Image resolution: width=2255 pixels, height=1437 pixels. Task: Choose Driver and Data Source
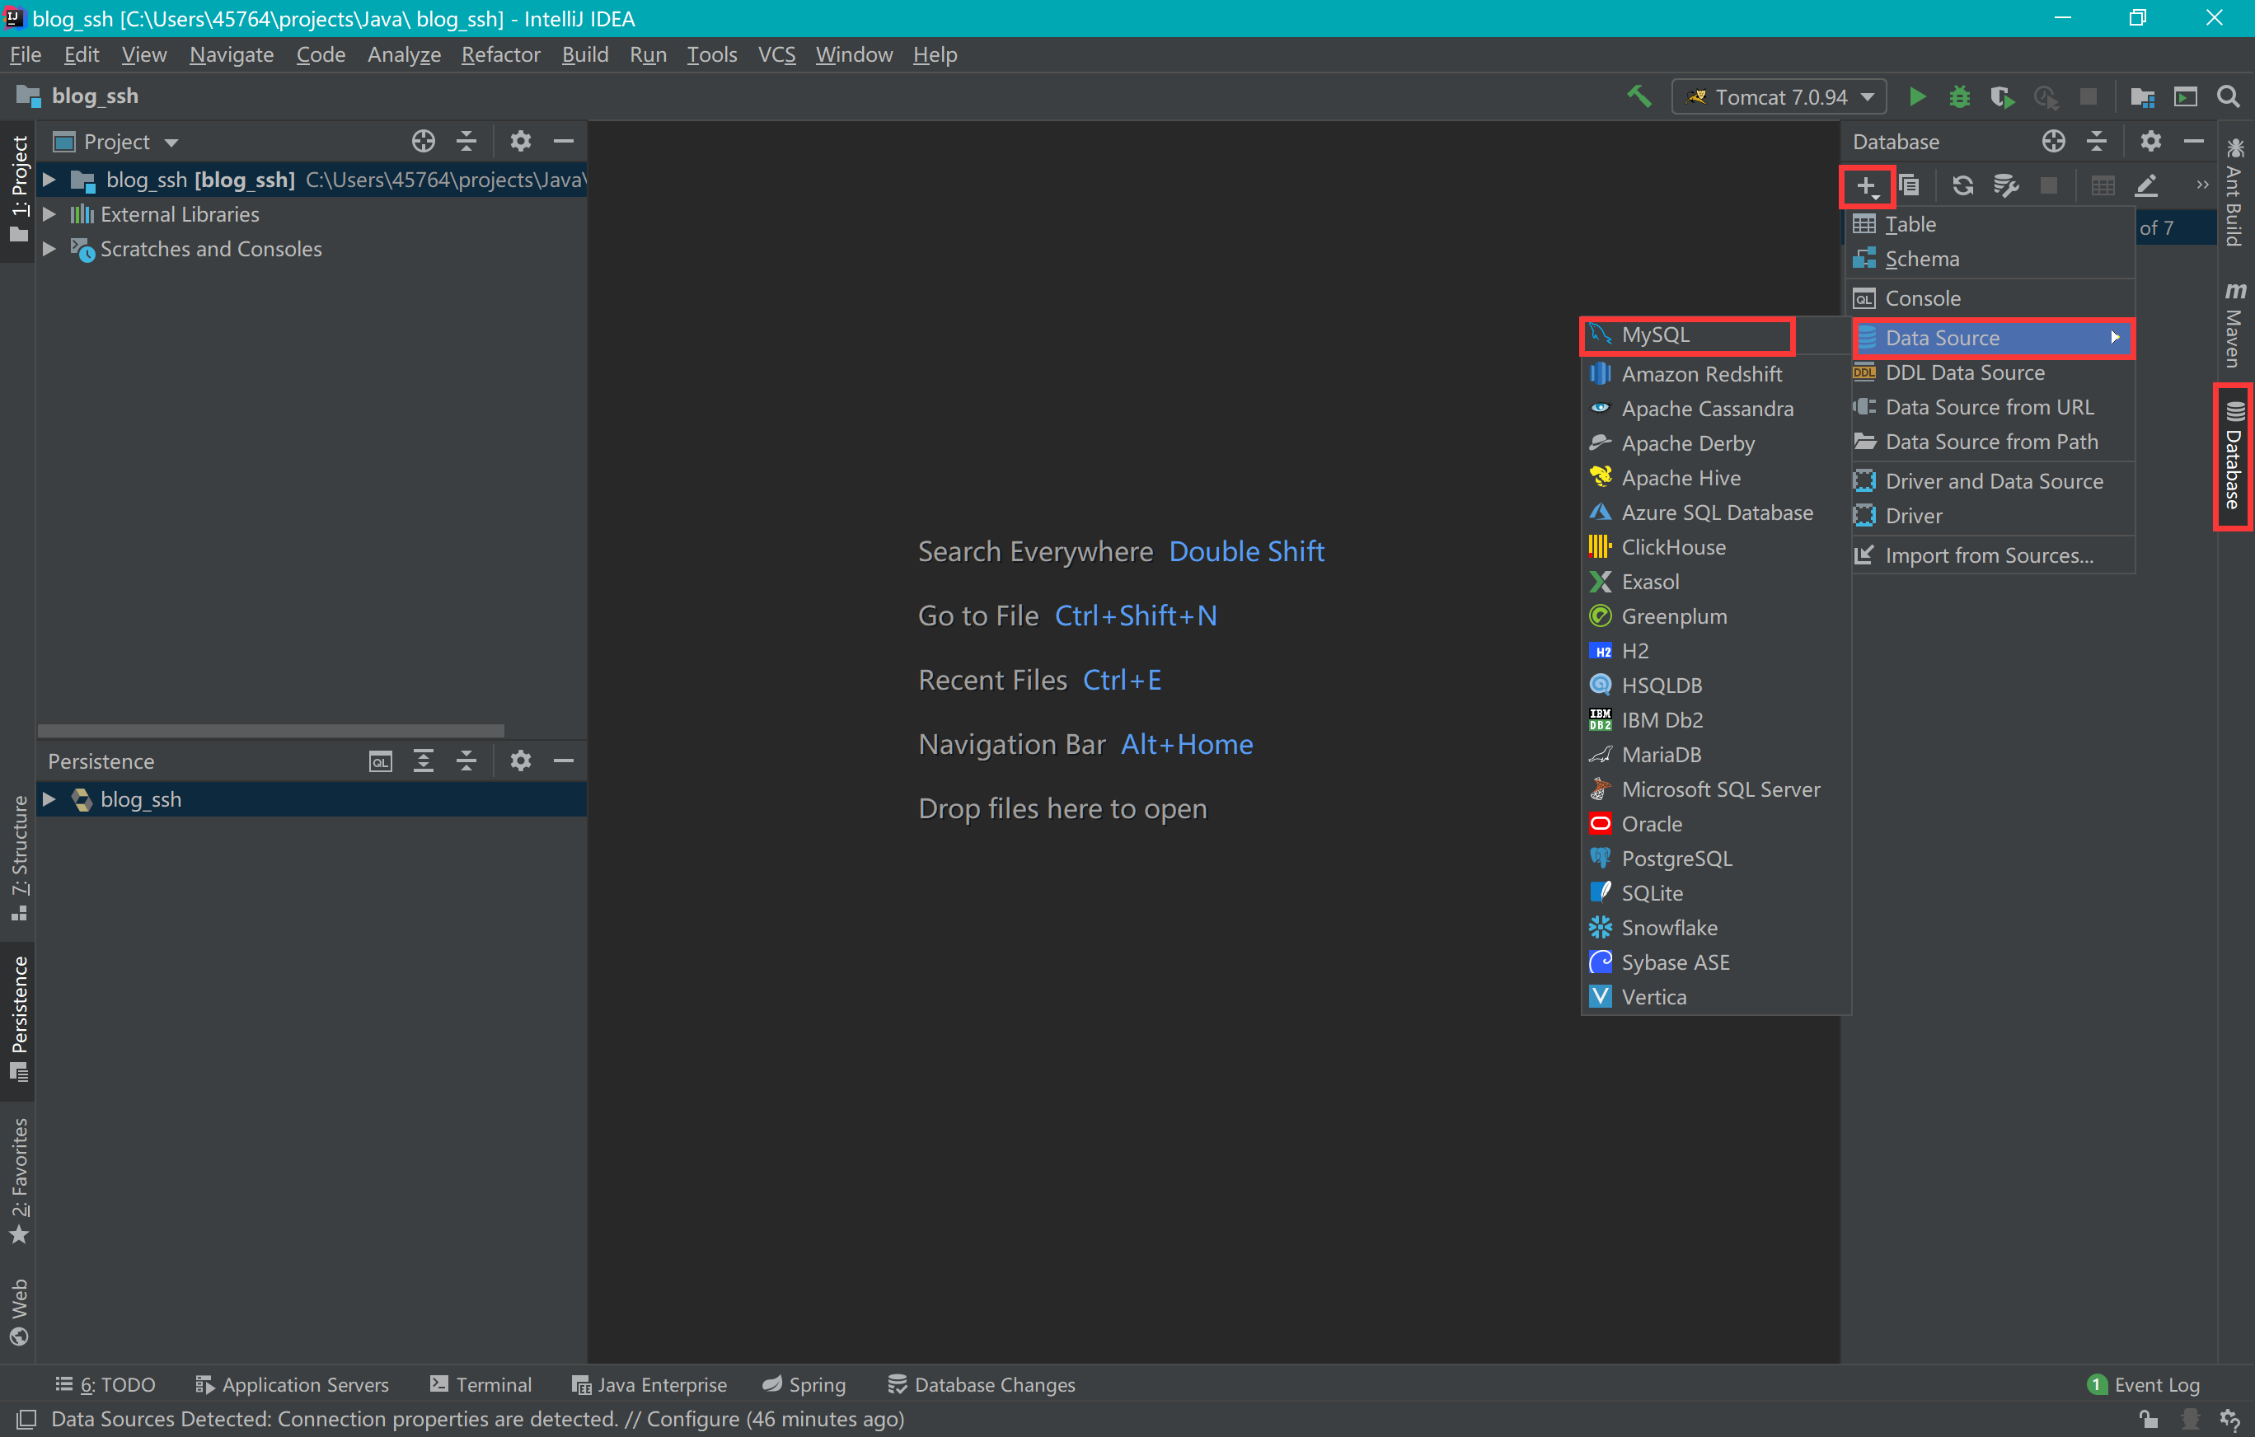(1993, 481)
